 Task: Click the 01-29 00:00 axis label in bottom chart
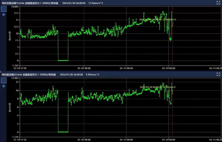(169, 140)
